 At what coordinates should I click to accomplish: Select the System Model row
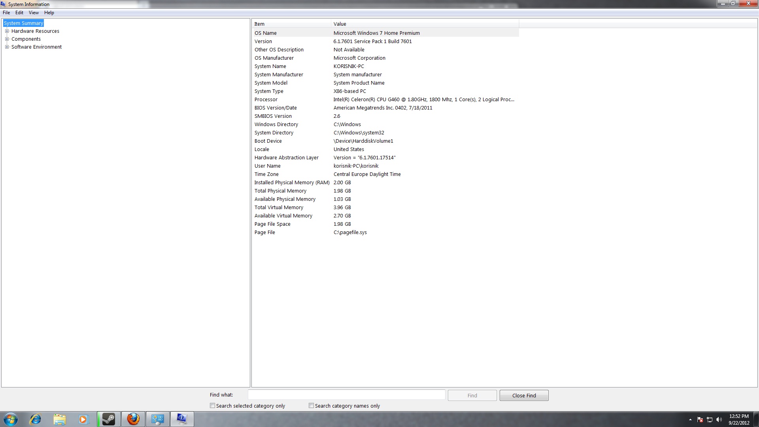(386, 83)
